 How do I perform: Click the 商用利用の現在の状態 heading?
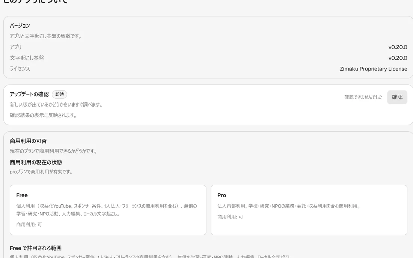click(x=36, y=162)
